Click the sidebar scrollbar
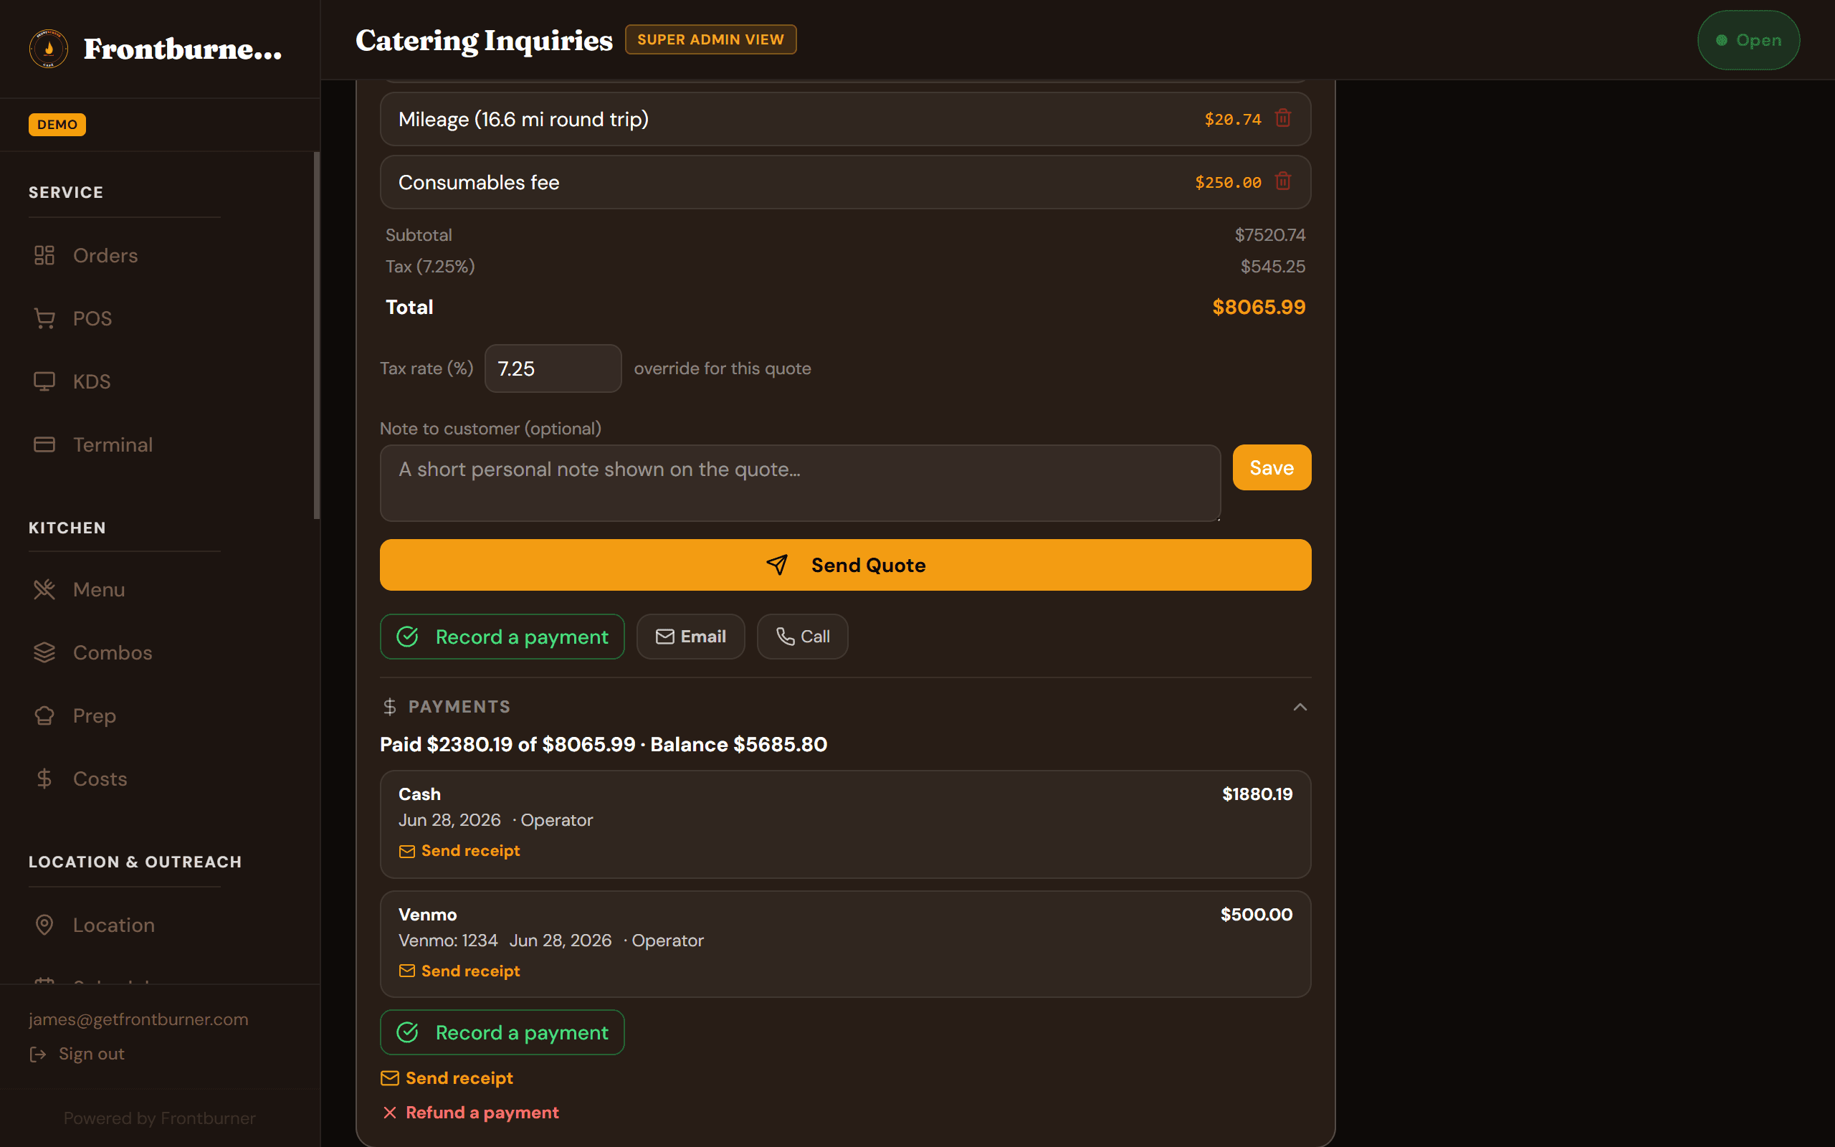 tap(316, 335)
